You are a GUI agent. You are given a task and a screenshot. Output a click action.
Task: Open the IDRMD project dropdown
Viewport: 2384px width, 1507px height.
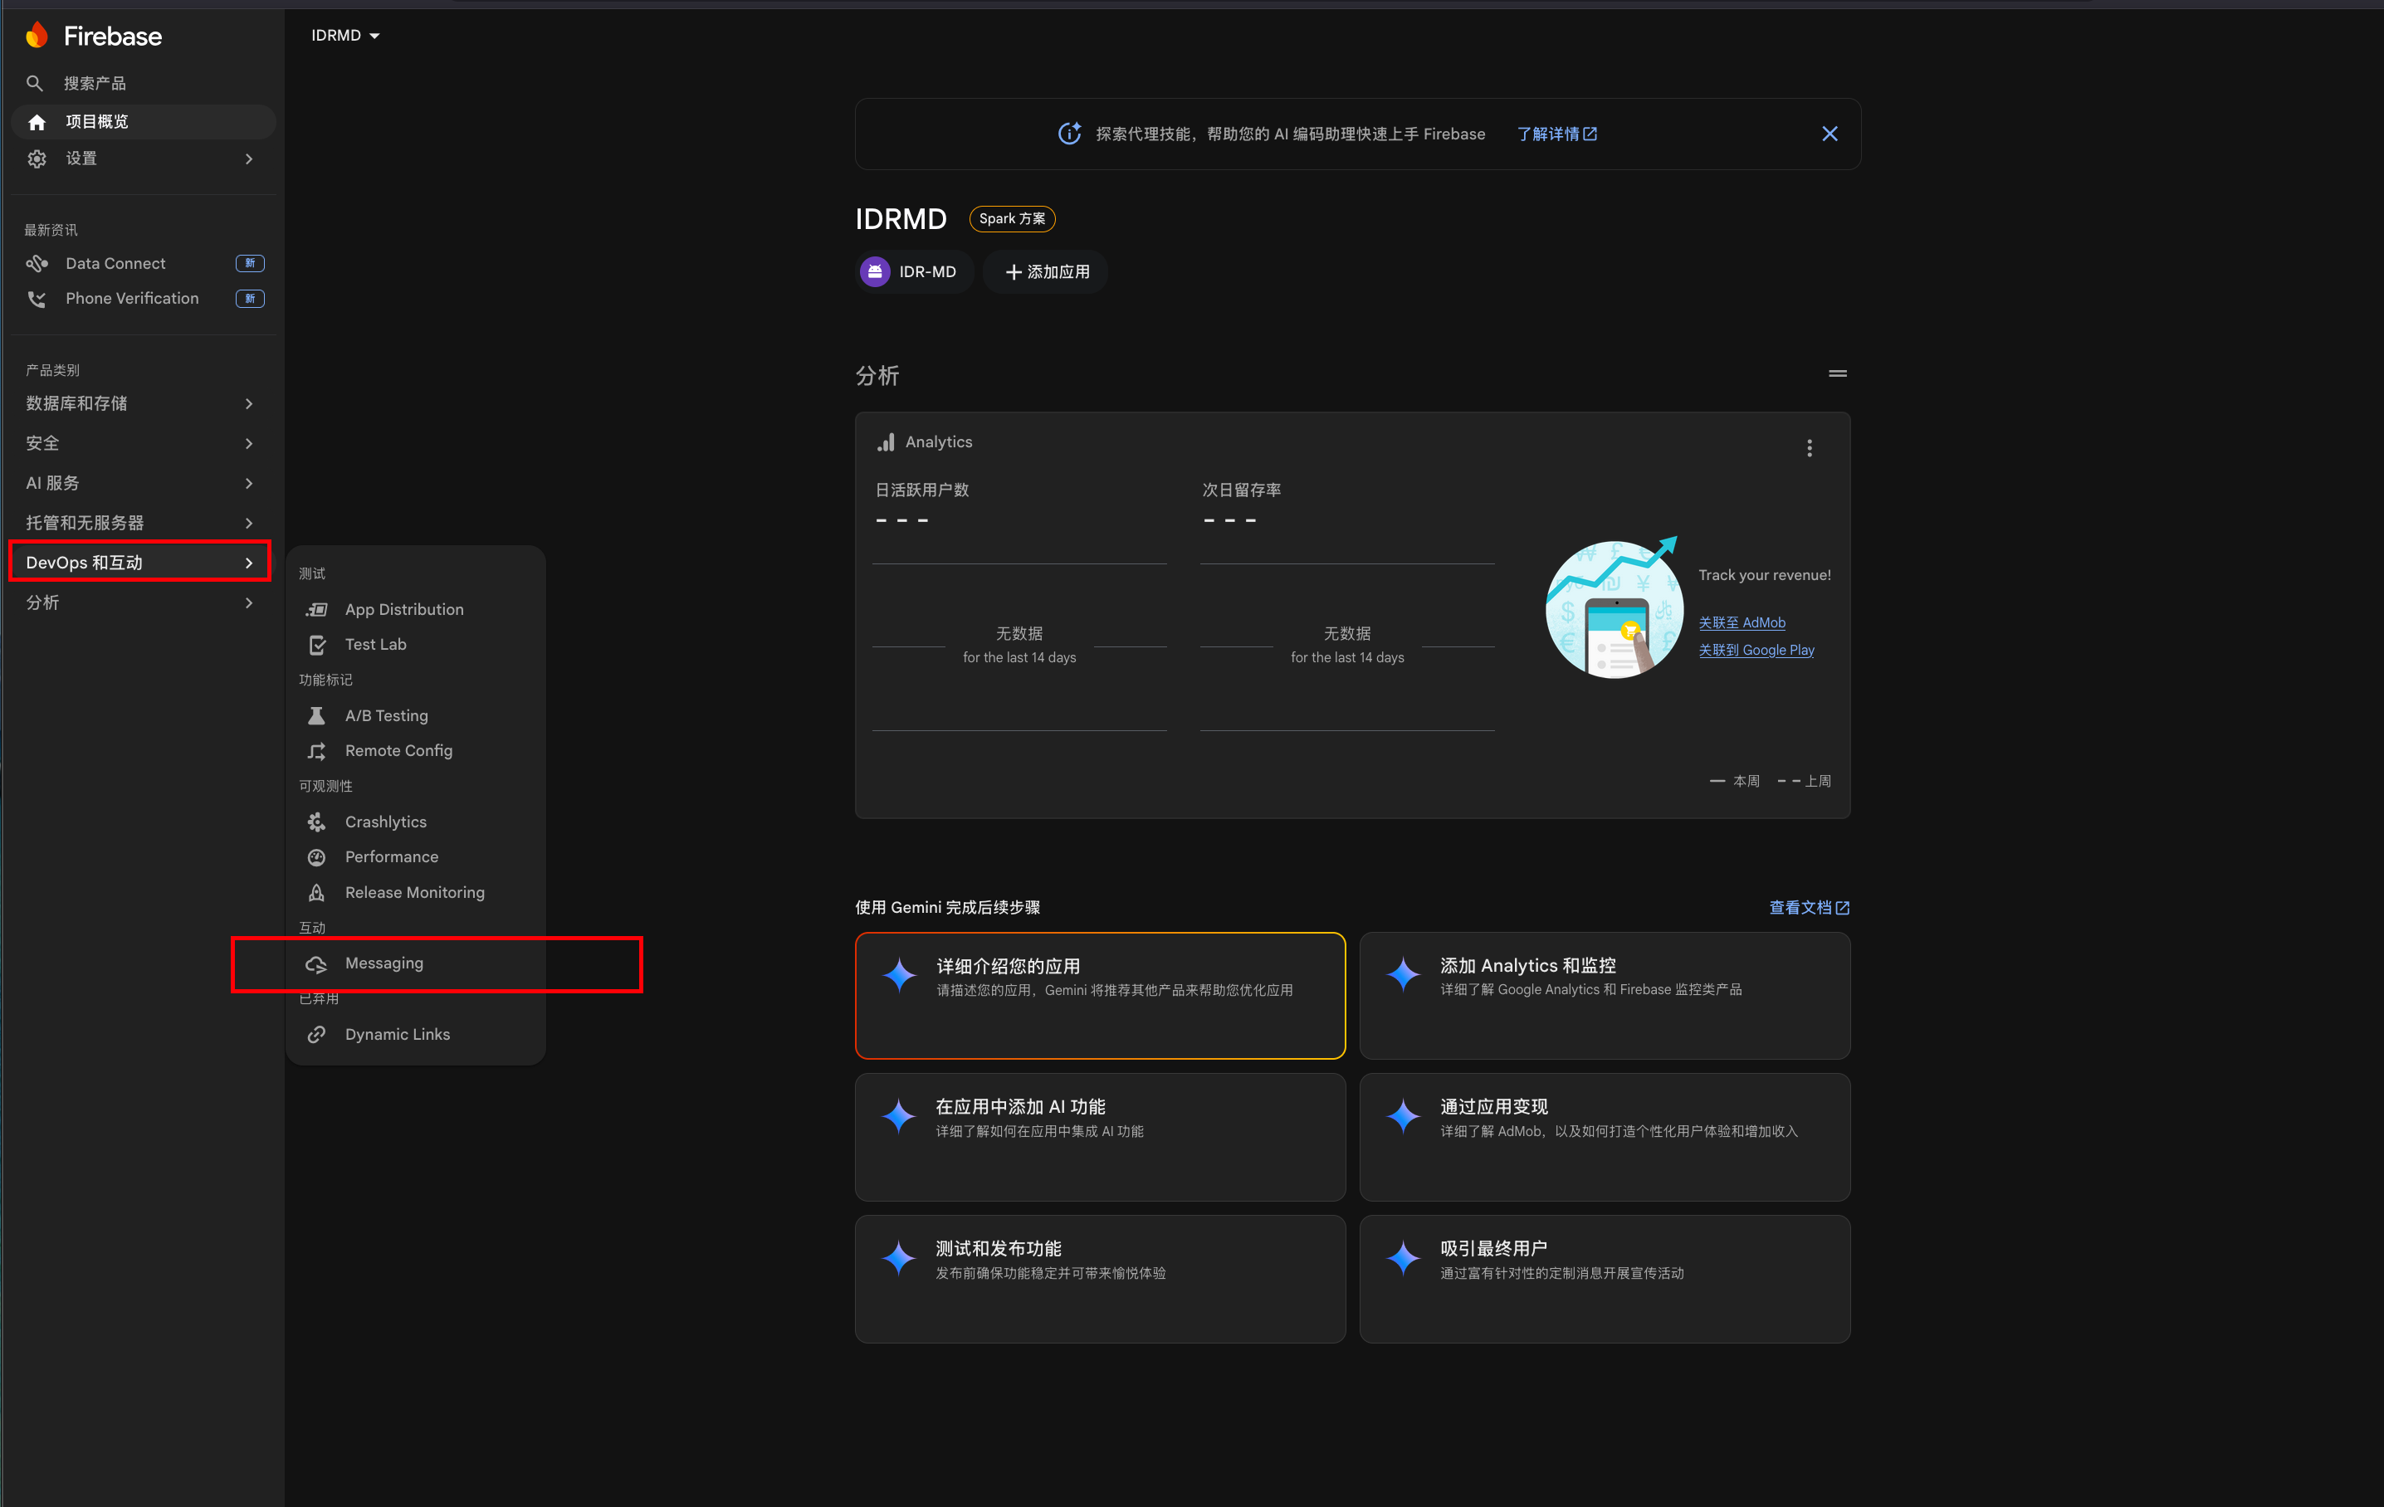point(345,36)
